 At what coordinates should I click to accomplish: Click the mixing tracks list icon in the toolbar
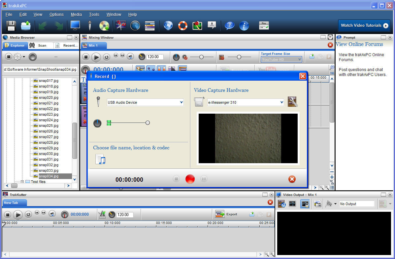149,26
